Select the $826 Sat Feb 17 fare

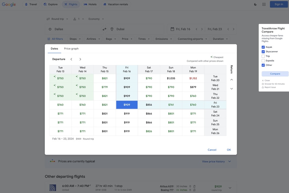149,131
